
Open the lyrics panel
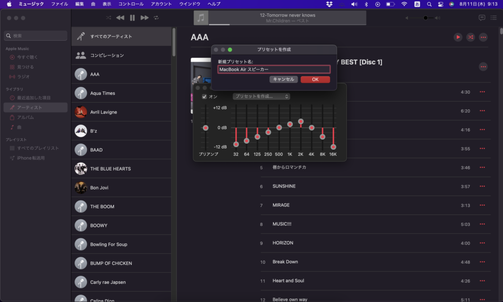coord(481,18)
